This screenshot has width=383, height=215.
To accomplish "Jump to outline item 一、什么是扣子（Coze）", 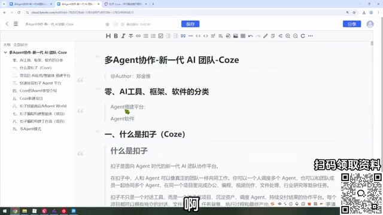I will [32, 67].
